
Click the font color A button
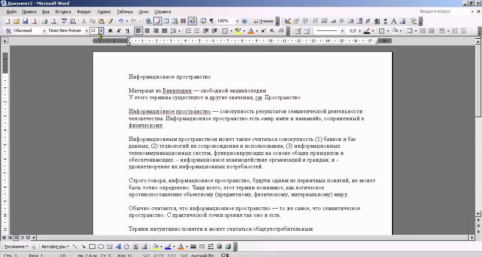pos(251,31)
